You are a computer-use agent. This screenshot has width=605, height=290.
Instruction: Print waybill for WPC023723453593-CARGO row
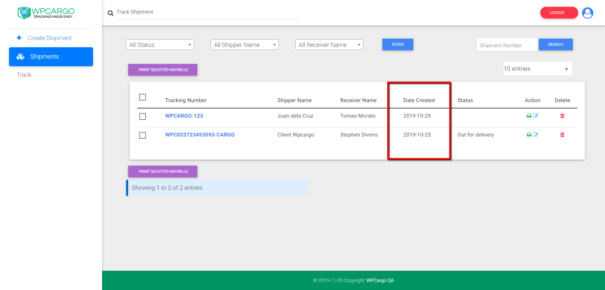pyautogui.click(x=529, y=135)
